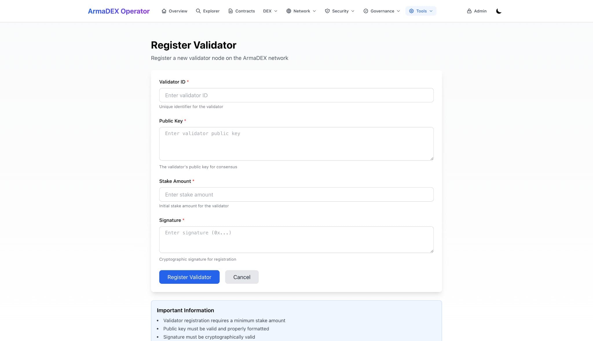Click the ArmaDEX Operator logo
This screenshot has height=341, width=593.
click(119, 11)
